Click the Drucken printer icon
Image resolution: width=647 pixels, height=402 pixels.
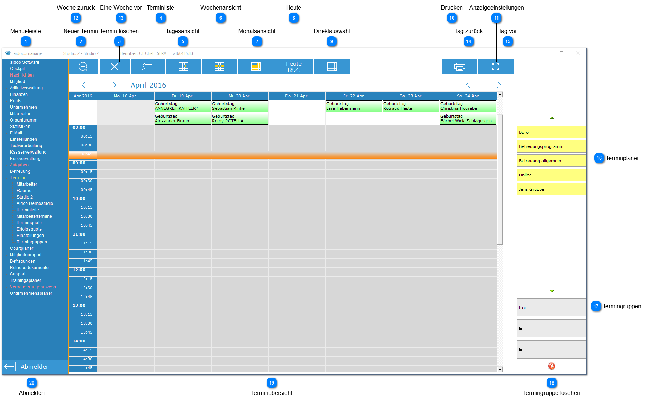tap(460, 67)
